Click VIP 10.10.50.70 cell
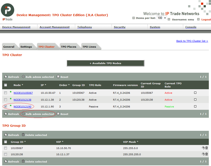211x166 pixels. pos(63,148)
